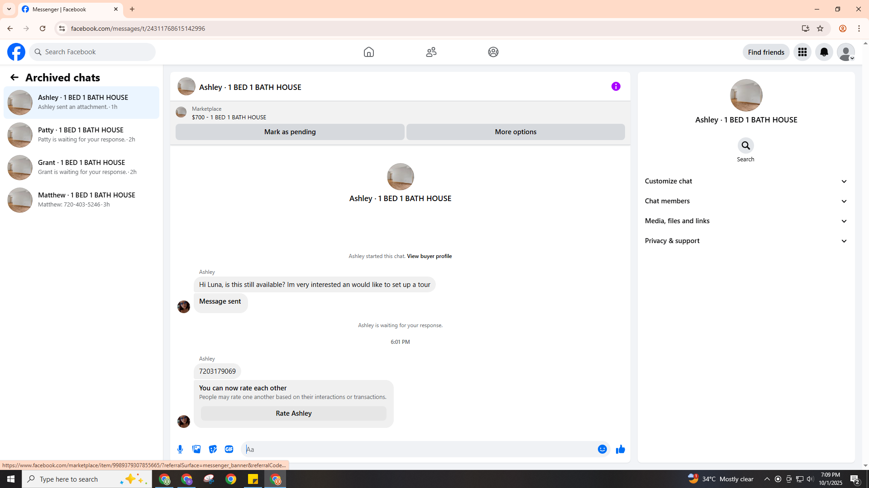Screen dimensions: 869x488
Task: Go back from Archived chats
Action: point(14,78)
